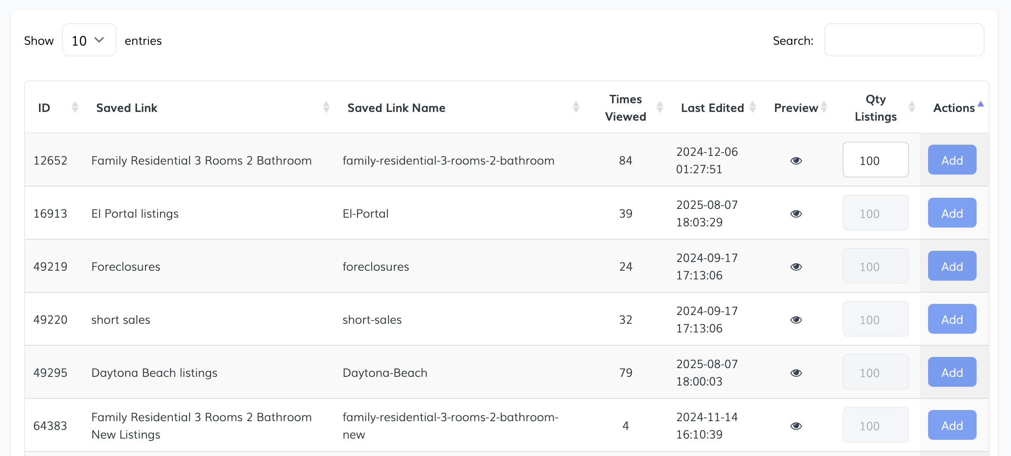This screenshot has width=1011, height=456.
Task: Sort by Actions column header
Action: pyautogui.click(x=954, y=108)
